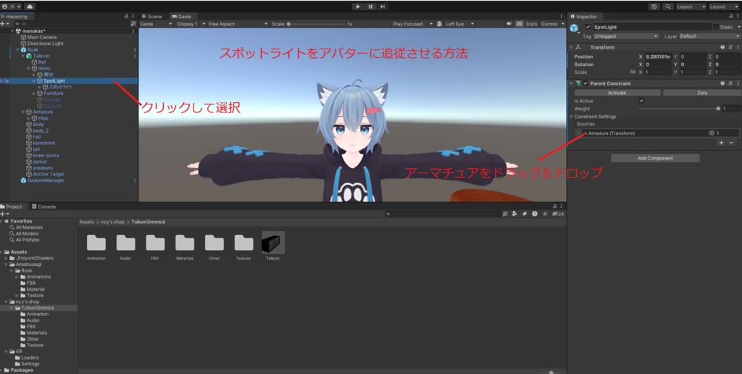This screenshot has height=374, width=742.
Task: Open the Display 1 dropdown
Action: click(x=191, y=24)
